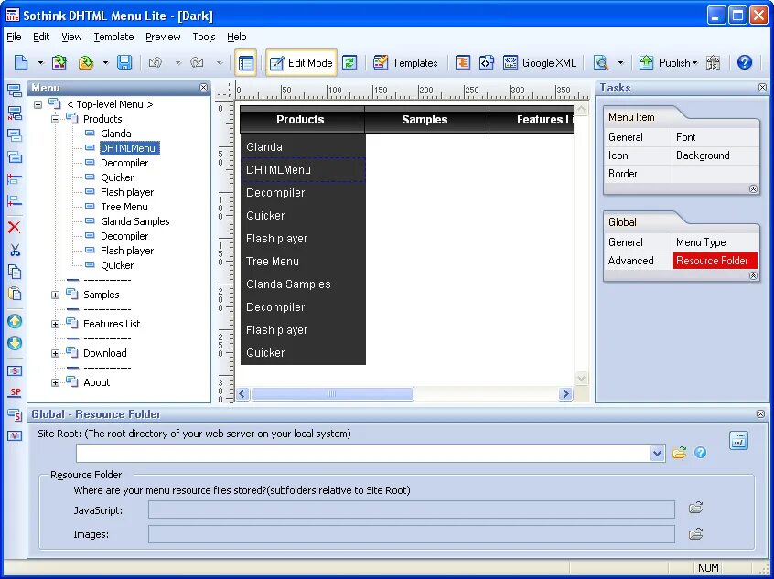Screen dimensions: 774x579
Task: Select Resource Folder in Global tasks
Action: pos(715,261)
